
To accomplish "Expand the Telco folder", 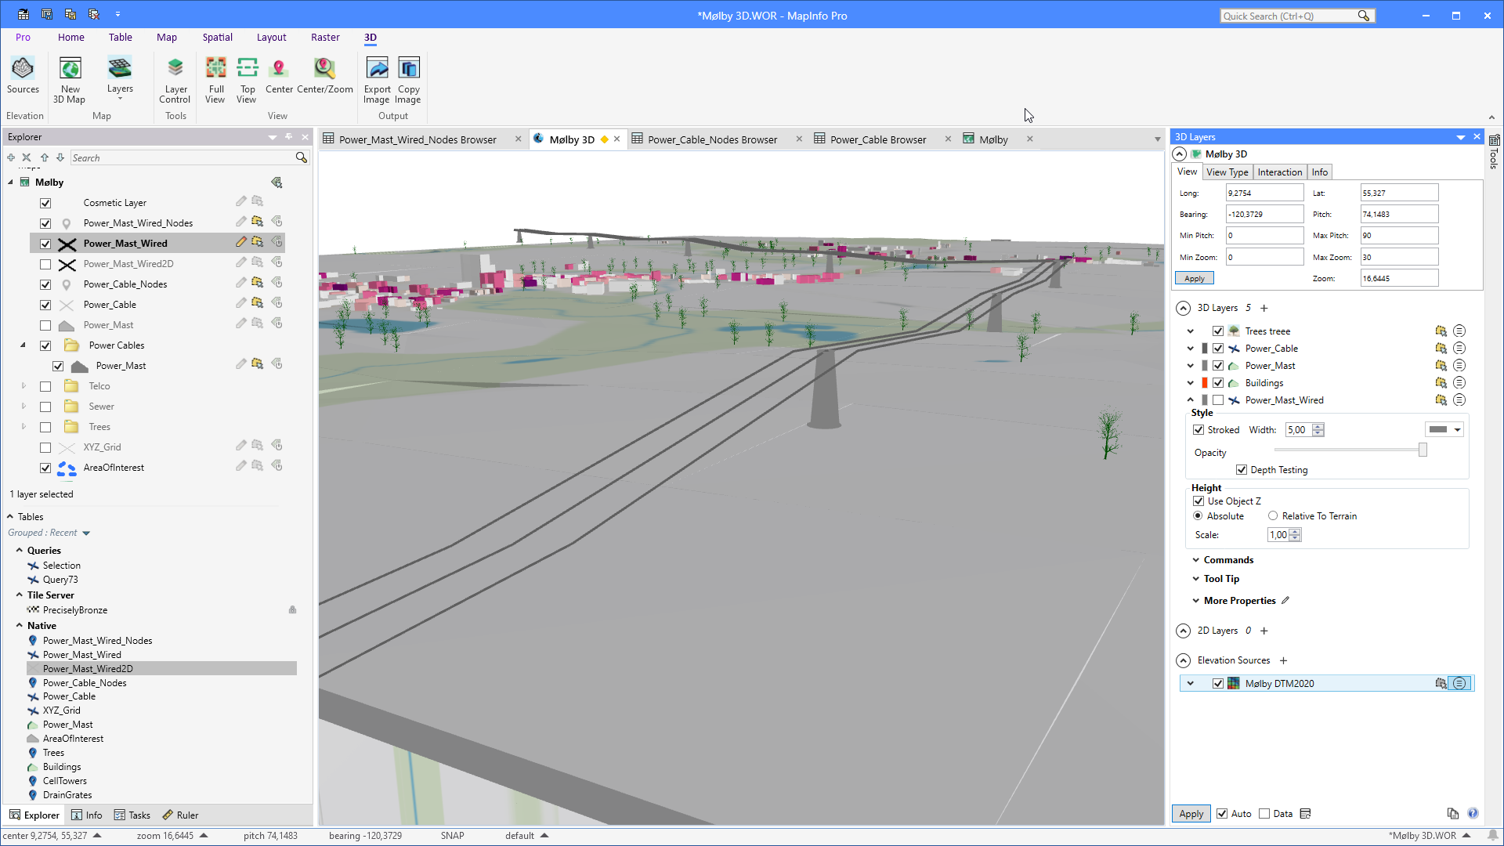I will tap(23, 385).
